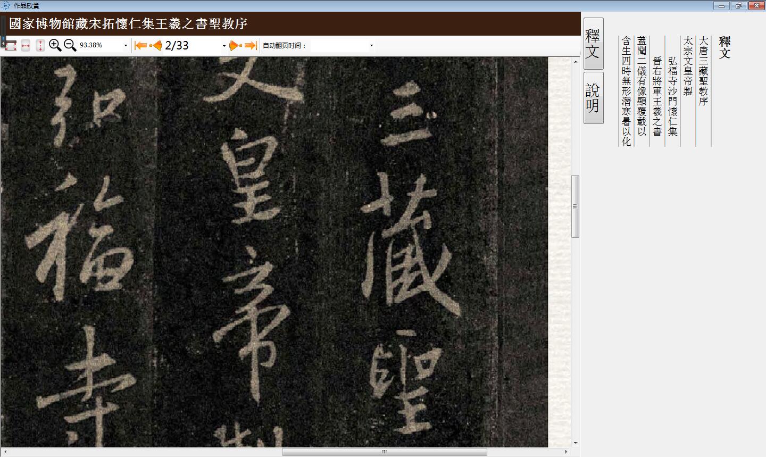
Task: Click transcription line 含生四時無形潛寒暑以化
Action: pos(626,91)
